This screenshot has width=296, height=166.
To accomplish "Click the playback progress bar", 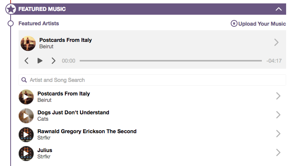I will [x=171, y=61].
